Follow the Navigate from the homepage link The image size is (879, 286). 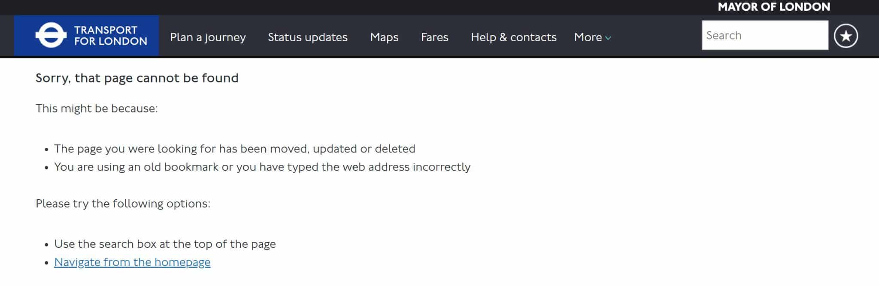click(132, 262)
